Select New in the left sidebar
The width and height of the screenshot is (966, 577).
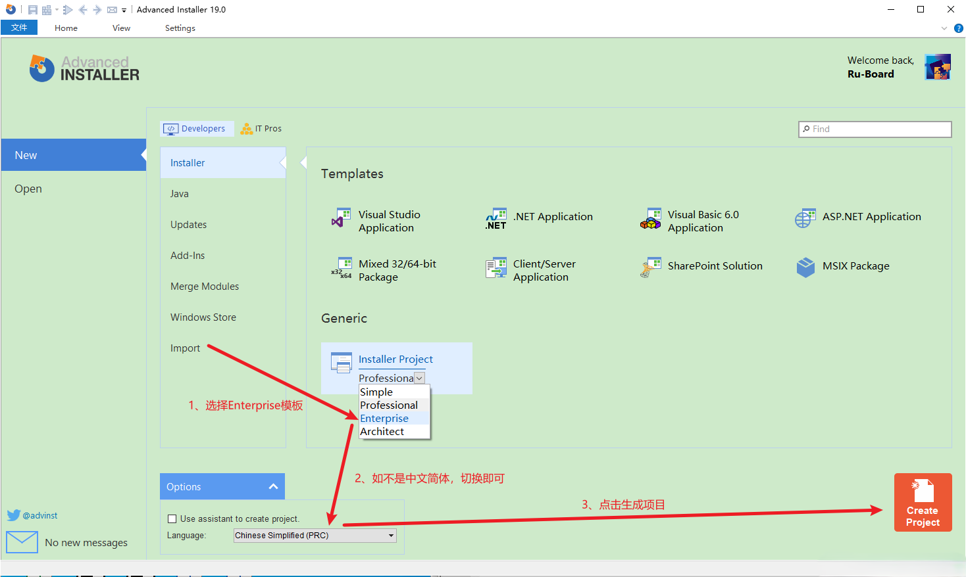point(74,155)
